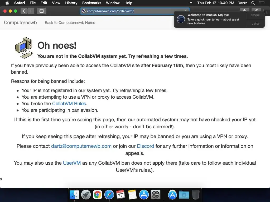The height and width of the screenshot is (202, 270).
Task: Open the File menu
Action: 33,3
